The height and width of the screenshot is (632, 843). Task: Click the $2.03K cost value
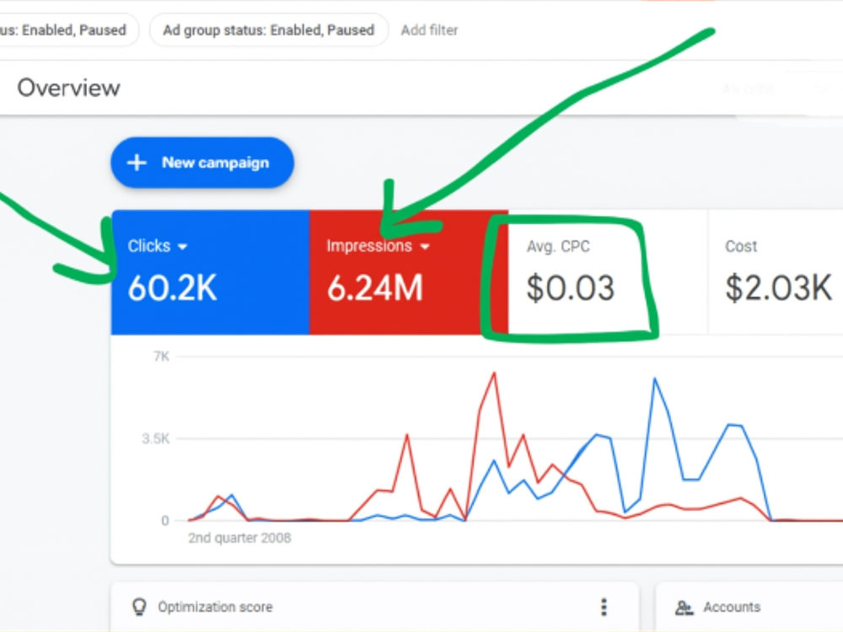778,287
